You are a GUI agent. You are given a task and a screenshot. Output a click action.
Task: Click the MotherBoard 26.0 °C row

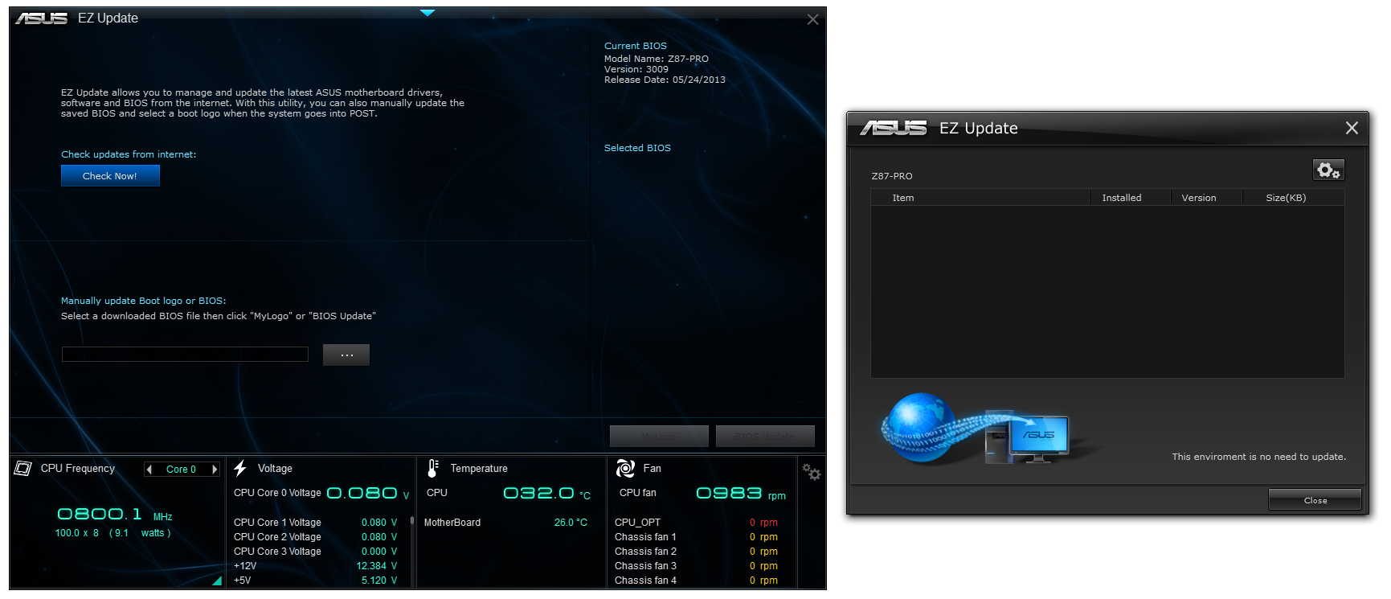pyautogui.click(x=505, y=523)
